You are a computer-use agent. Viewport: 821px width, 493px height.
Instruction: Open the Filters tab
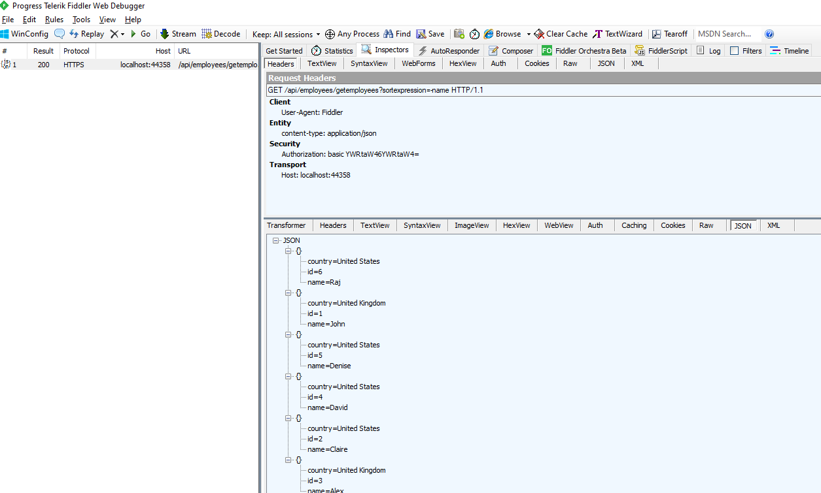746,51
